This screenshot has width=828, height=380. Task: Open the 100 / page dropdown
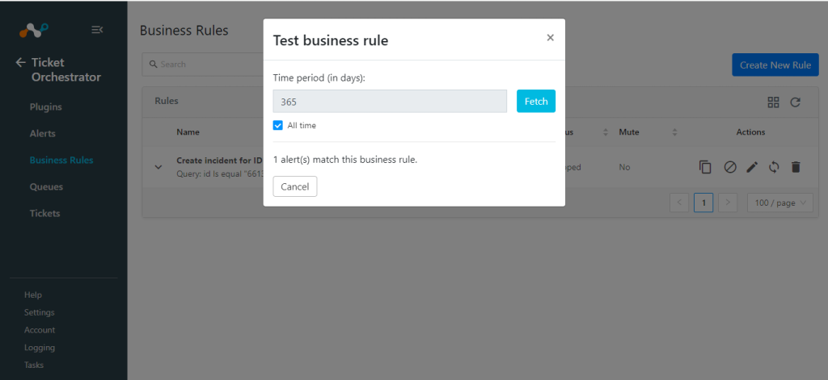(780, 203)
